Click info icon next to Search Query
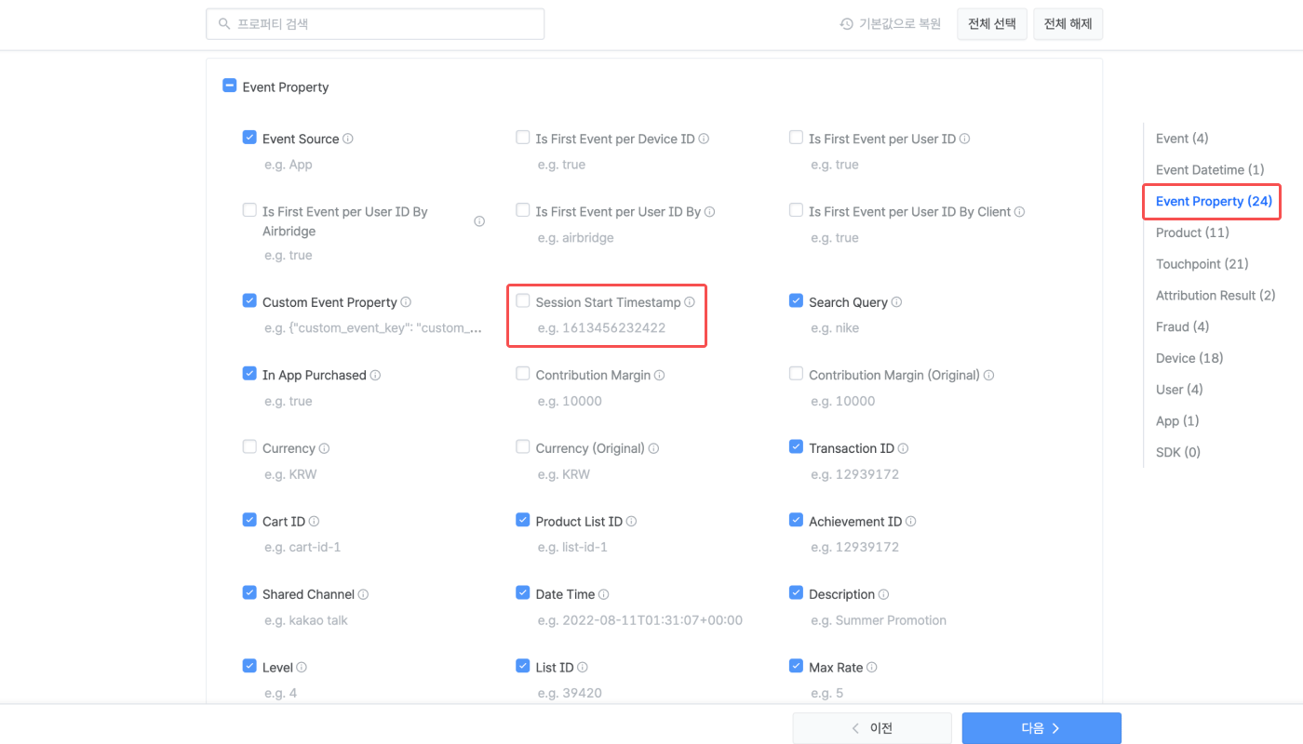This screenshot has width=1303, height=744. point(896,302)
